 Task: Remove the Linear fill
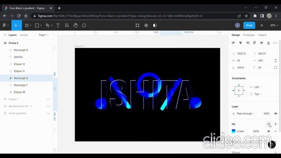coord(276,131)
